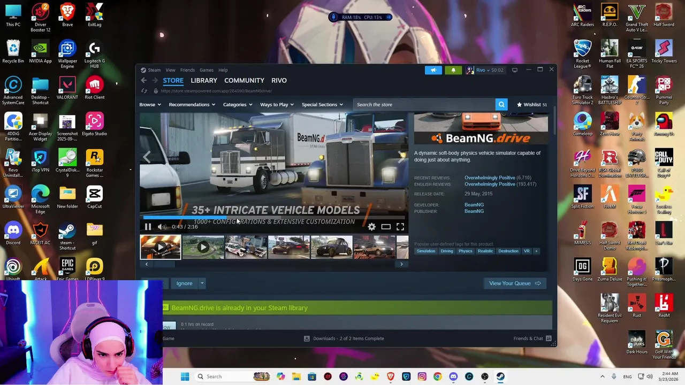Screen dimensions: 685x385
Task: Open the Games menu
Action: [207, 70]
